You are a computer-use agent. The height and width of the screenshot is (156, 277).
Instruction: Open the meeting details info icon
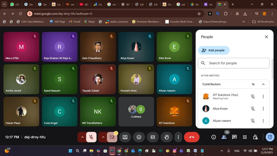214,137
